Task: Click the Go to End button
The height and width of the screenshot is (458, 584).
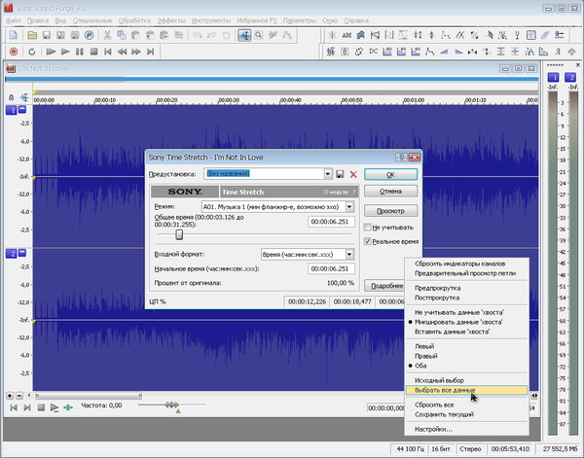Action: click(150, 52)
